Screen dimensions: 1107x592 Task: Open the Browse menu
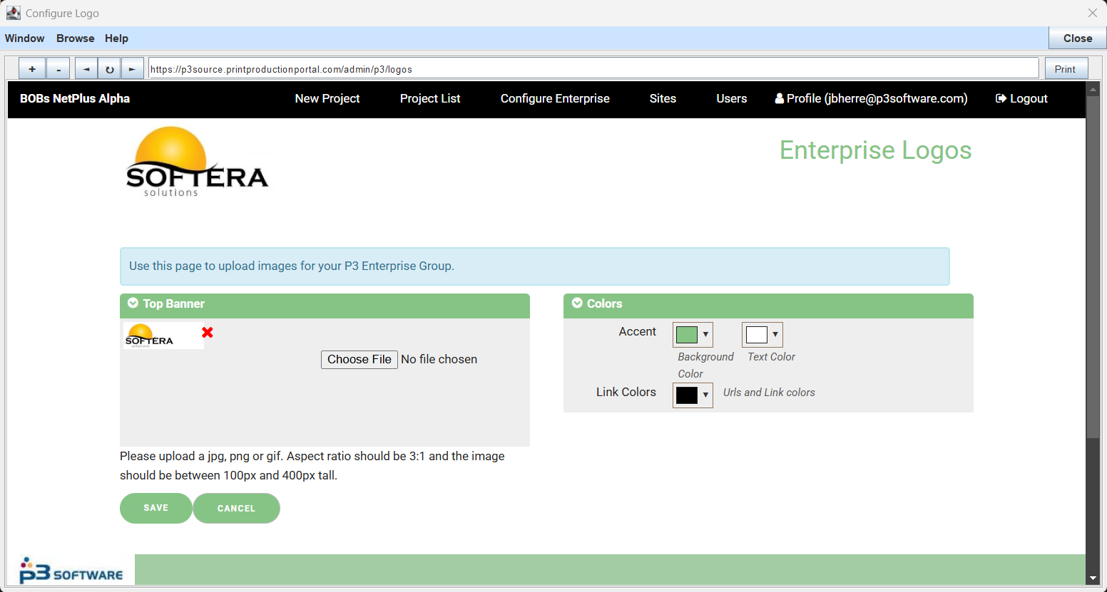76,38
